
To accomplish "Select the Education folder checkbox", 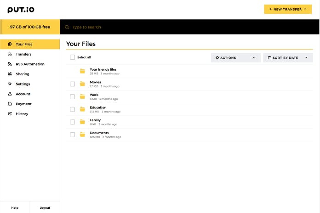I will 73,109.
